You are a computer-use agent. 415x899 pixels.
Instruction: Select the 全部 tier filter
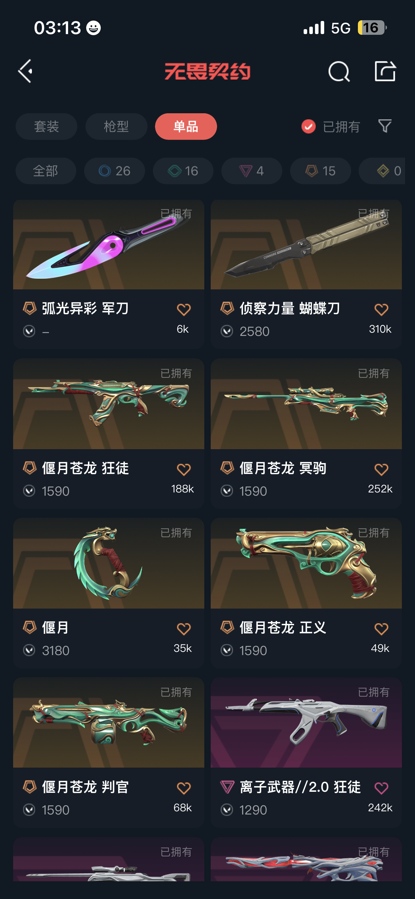point(46,171)
